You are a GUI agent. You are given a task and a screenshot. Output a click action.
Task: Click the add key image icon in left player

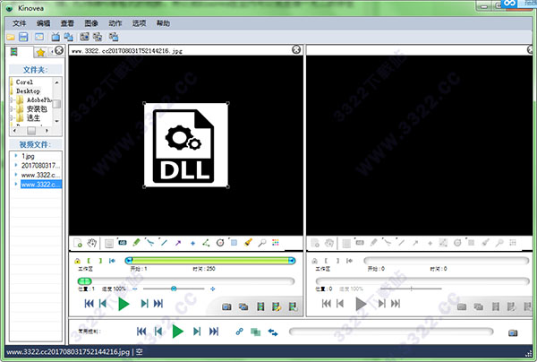78,243
